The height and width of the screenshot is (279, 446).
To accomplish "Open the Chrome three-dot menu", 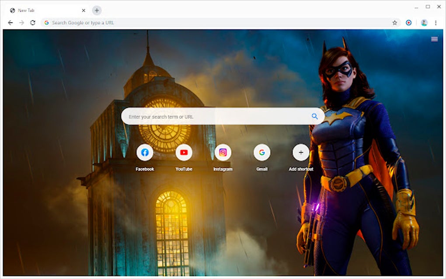I will [x=436, y=23].
